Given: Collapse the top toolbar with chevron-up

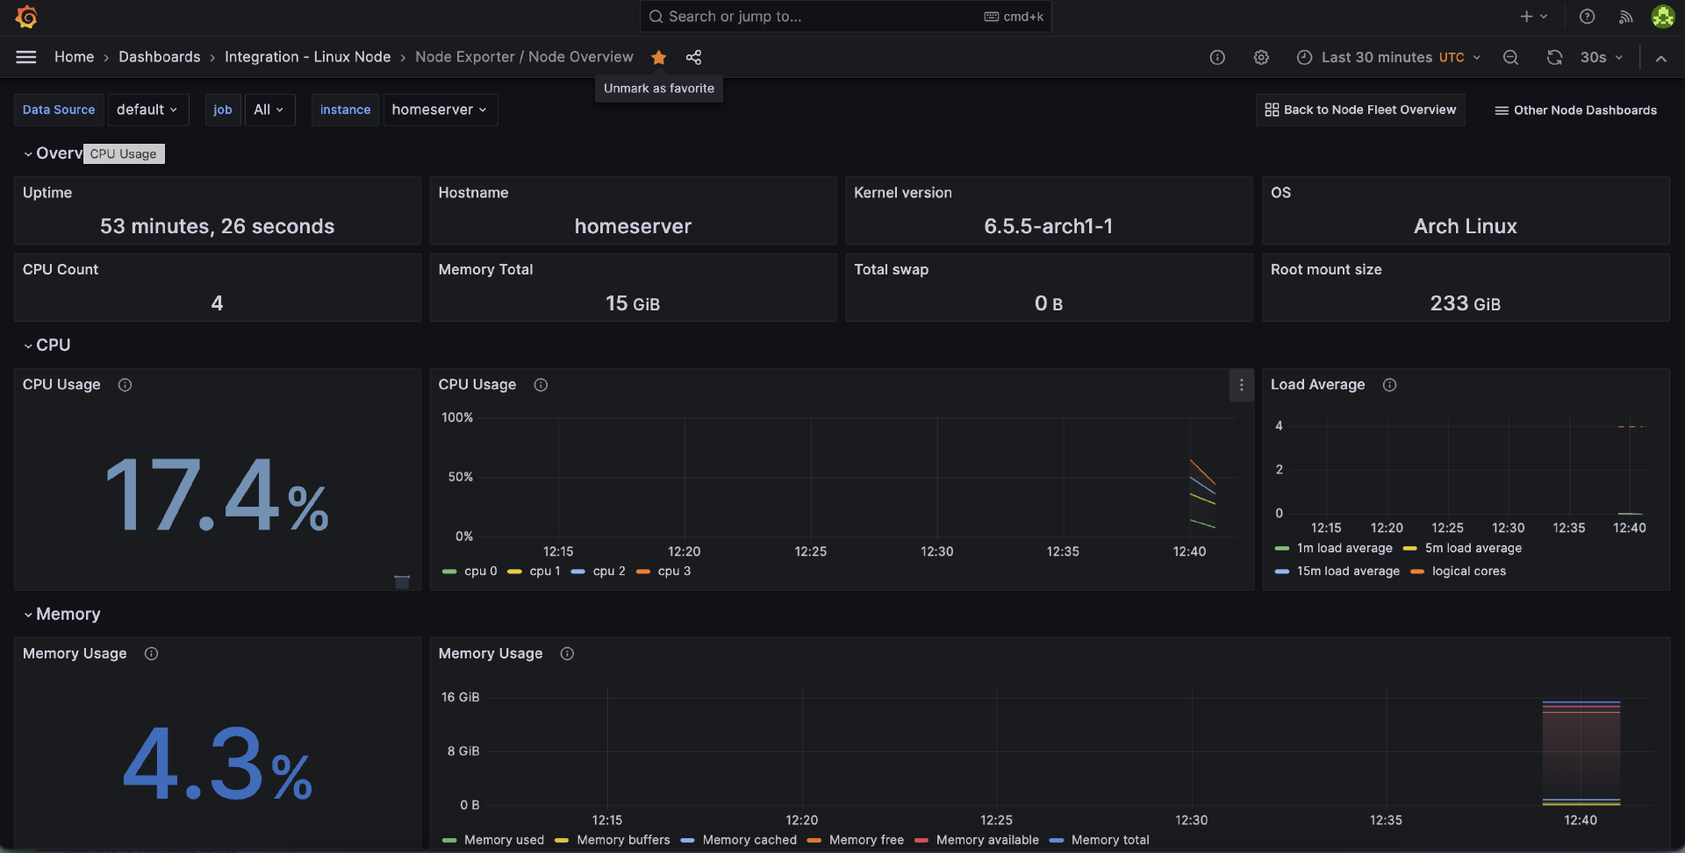Looking at the screenshot, I should [1660, 58].
